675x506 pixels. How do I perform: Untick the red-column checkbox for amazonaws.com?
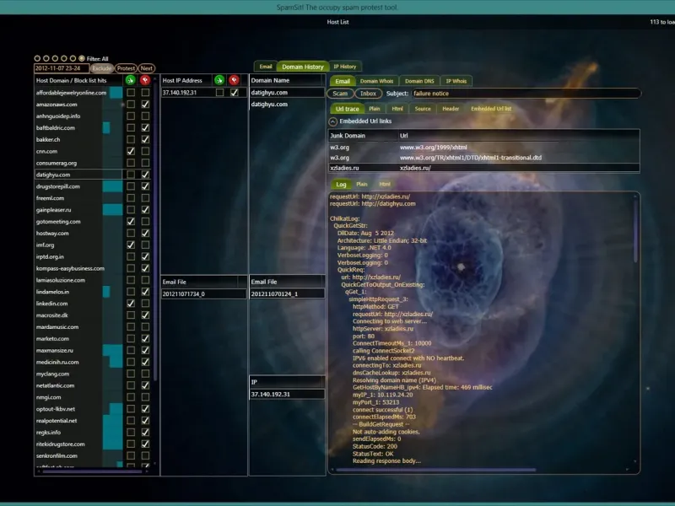[145, 104]
